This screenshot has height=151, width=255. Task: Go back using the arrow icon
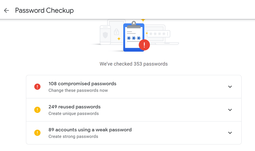[6, 11]
